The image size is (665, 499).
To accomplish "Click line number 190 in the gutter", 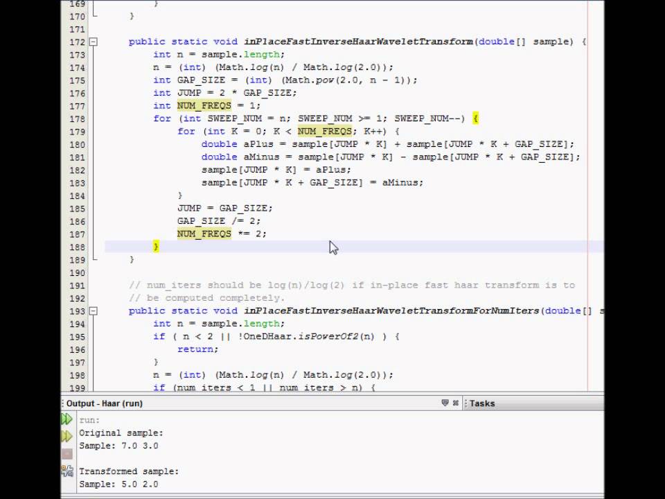I will (x=77, y=273).
